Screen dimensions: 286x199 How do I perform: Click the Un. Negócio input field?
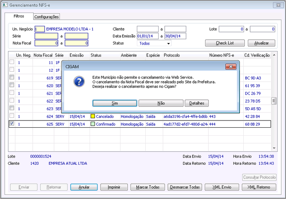coord(40,29)
